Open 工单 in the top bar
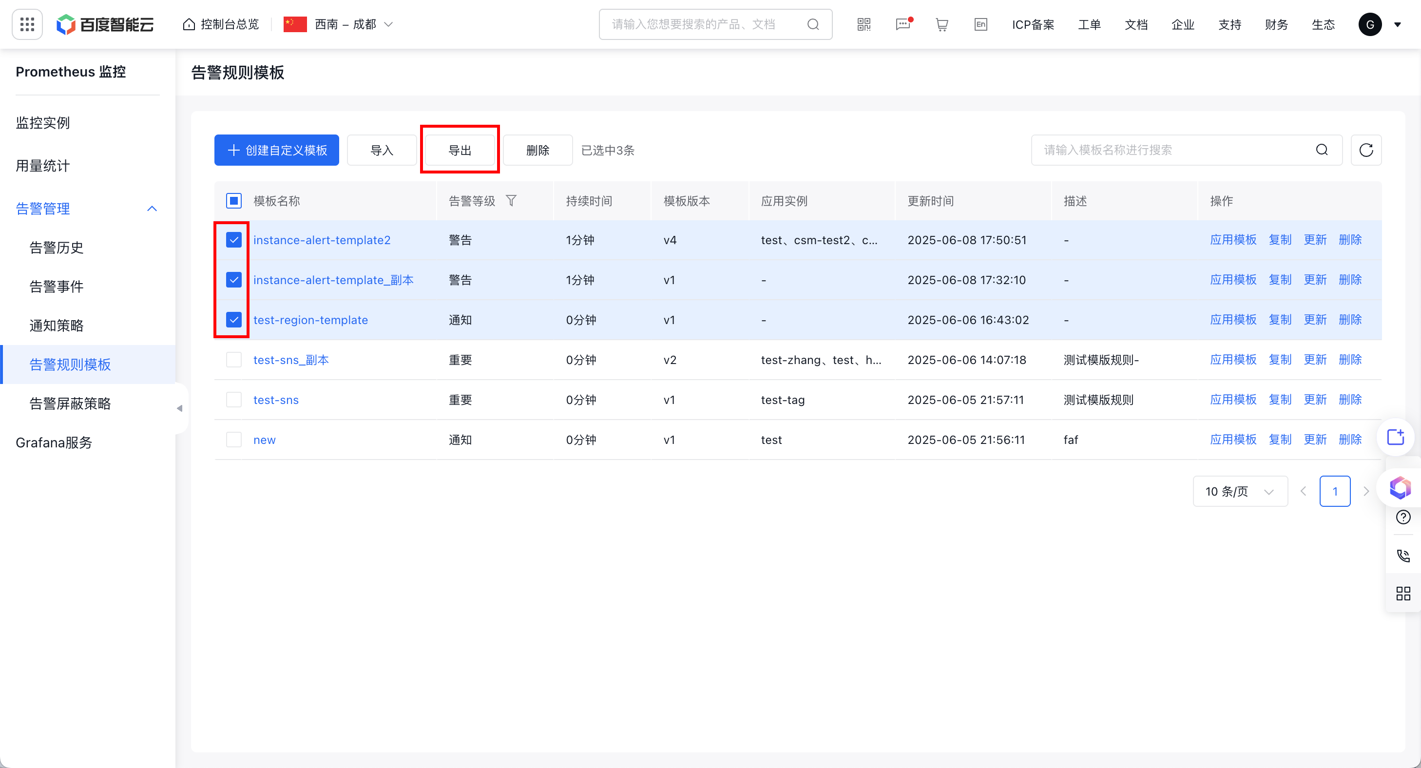The height and width of the screenshot is (768, 1421). point(1090,24)
